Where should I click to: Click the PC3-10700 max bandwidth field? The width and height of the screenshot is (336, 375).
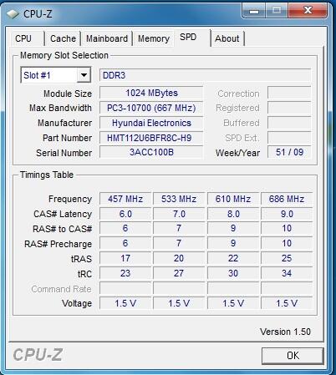[151, 108]
